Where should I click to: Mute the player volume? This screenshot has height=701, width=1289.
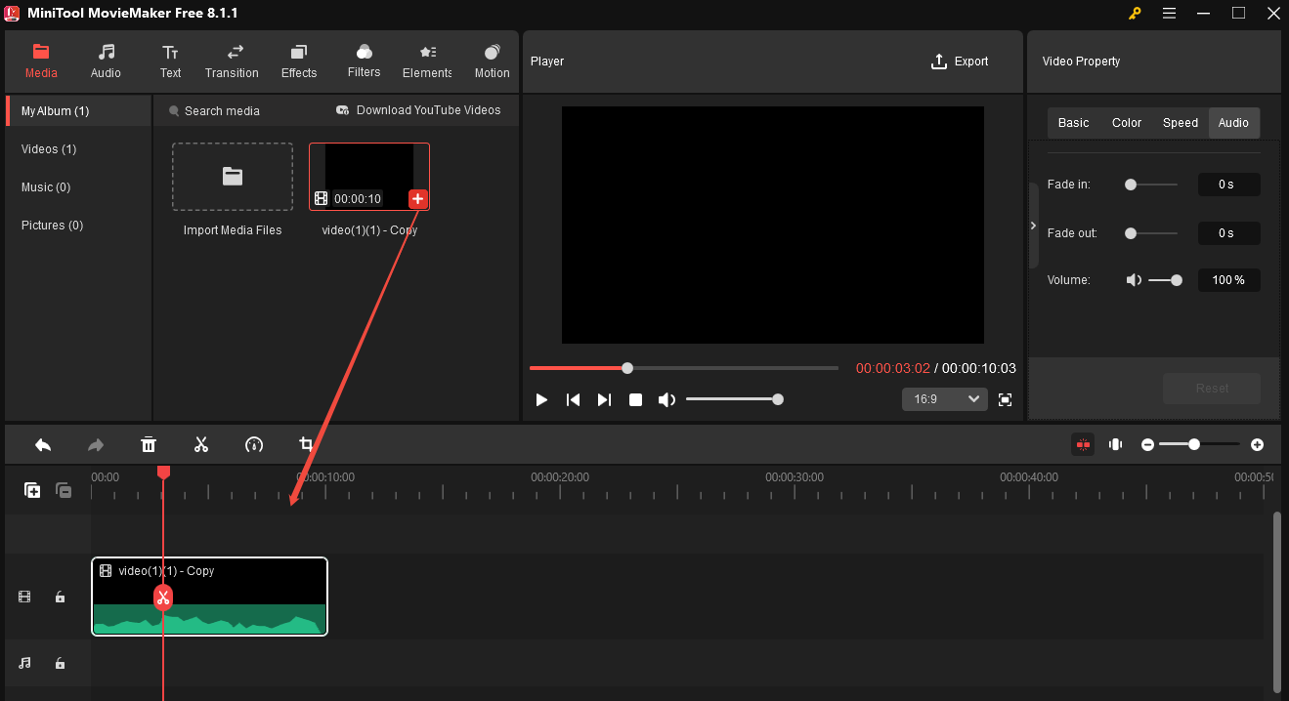point(666,399)
